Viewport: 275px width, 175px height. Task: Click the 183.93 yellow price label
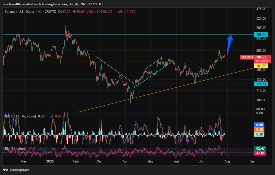[261, 66]
